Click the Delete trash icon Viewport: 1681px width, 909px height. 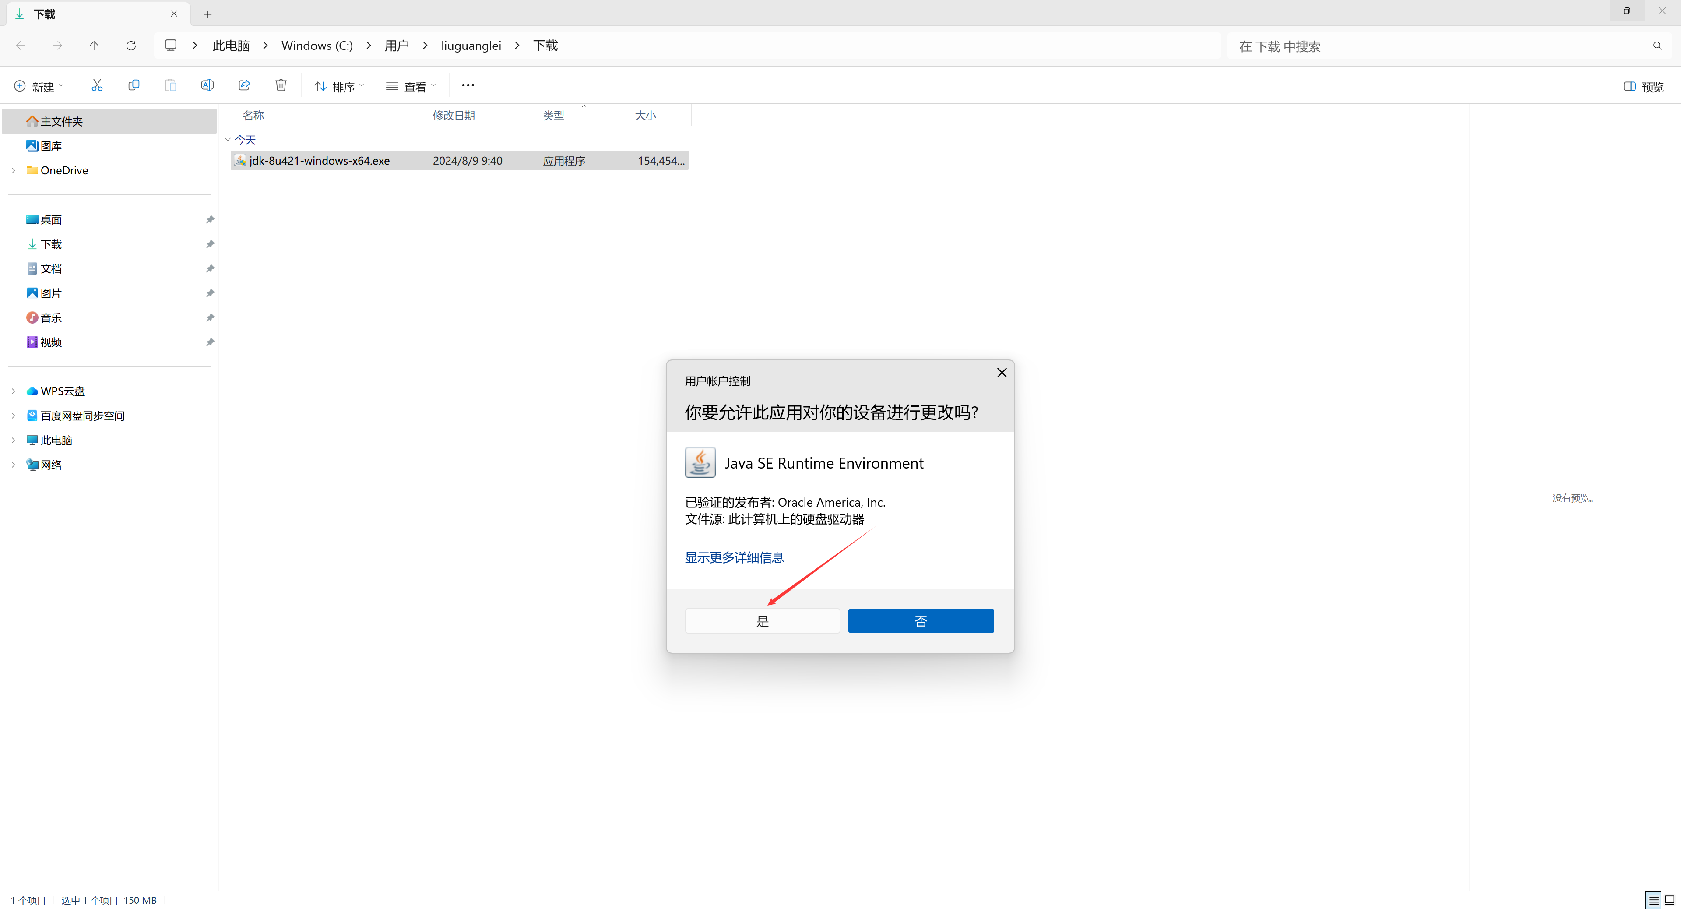point(281,85)
